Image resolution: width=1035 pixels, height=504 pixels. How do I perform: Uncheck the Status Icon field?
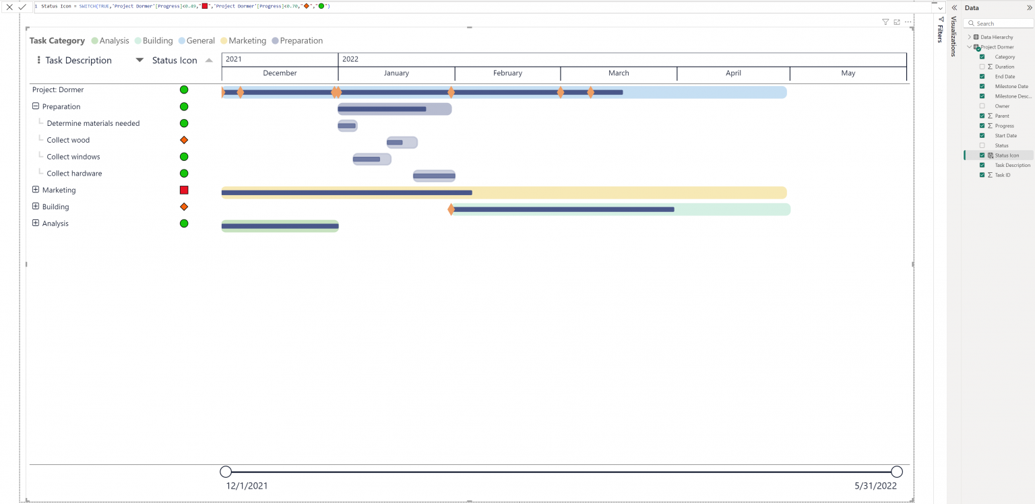tap(982, 155)
